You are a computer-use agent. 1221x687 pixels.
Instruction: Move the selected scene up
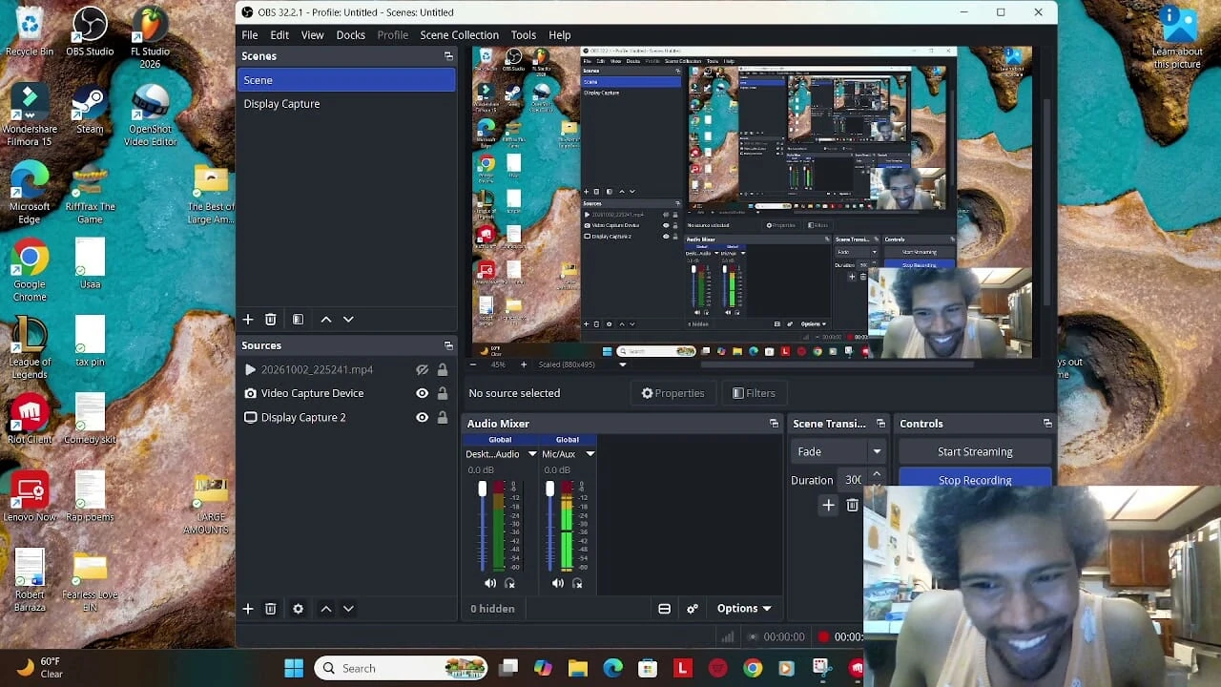(326, 320)
